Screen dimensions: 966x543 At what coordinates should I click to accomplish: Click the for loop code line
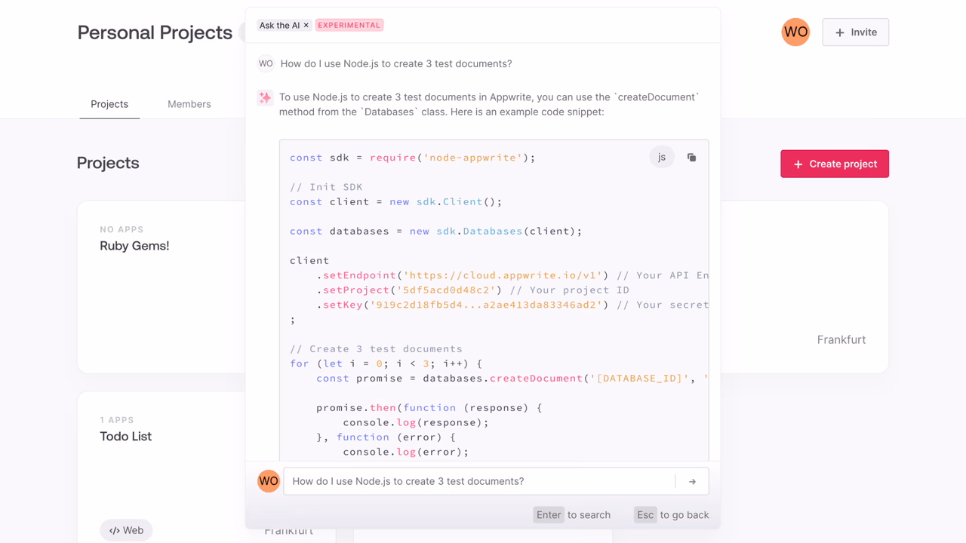(386, 364)
